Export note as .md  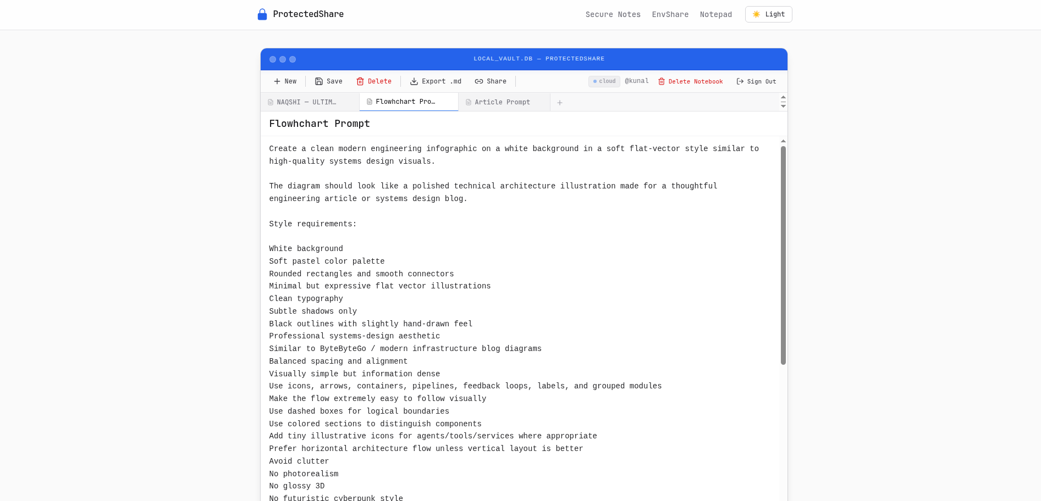[436, 81]
